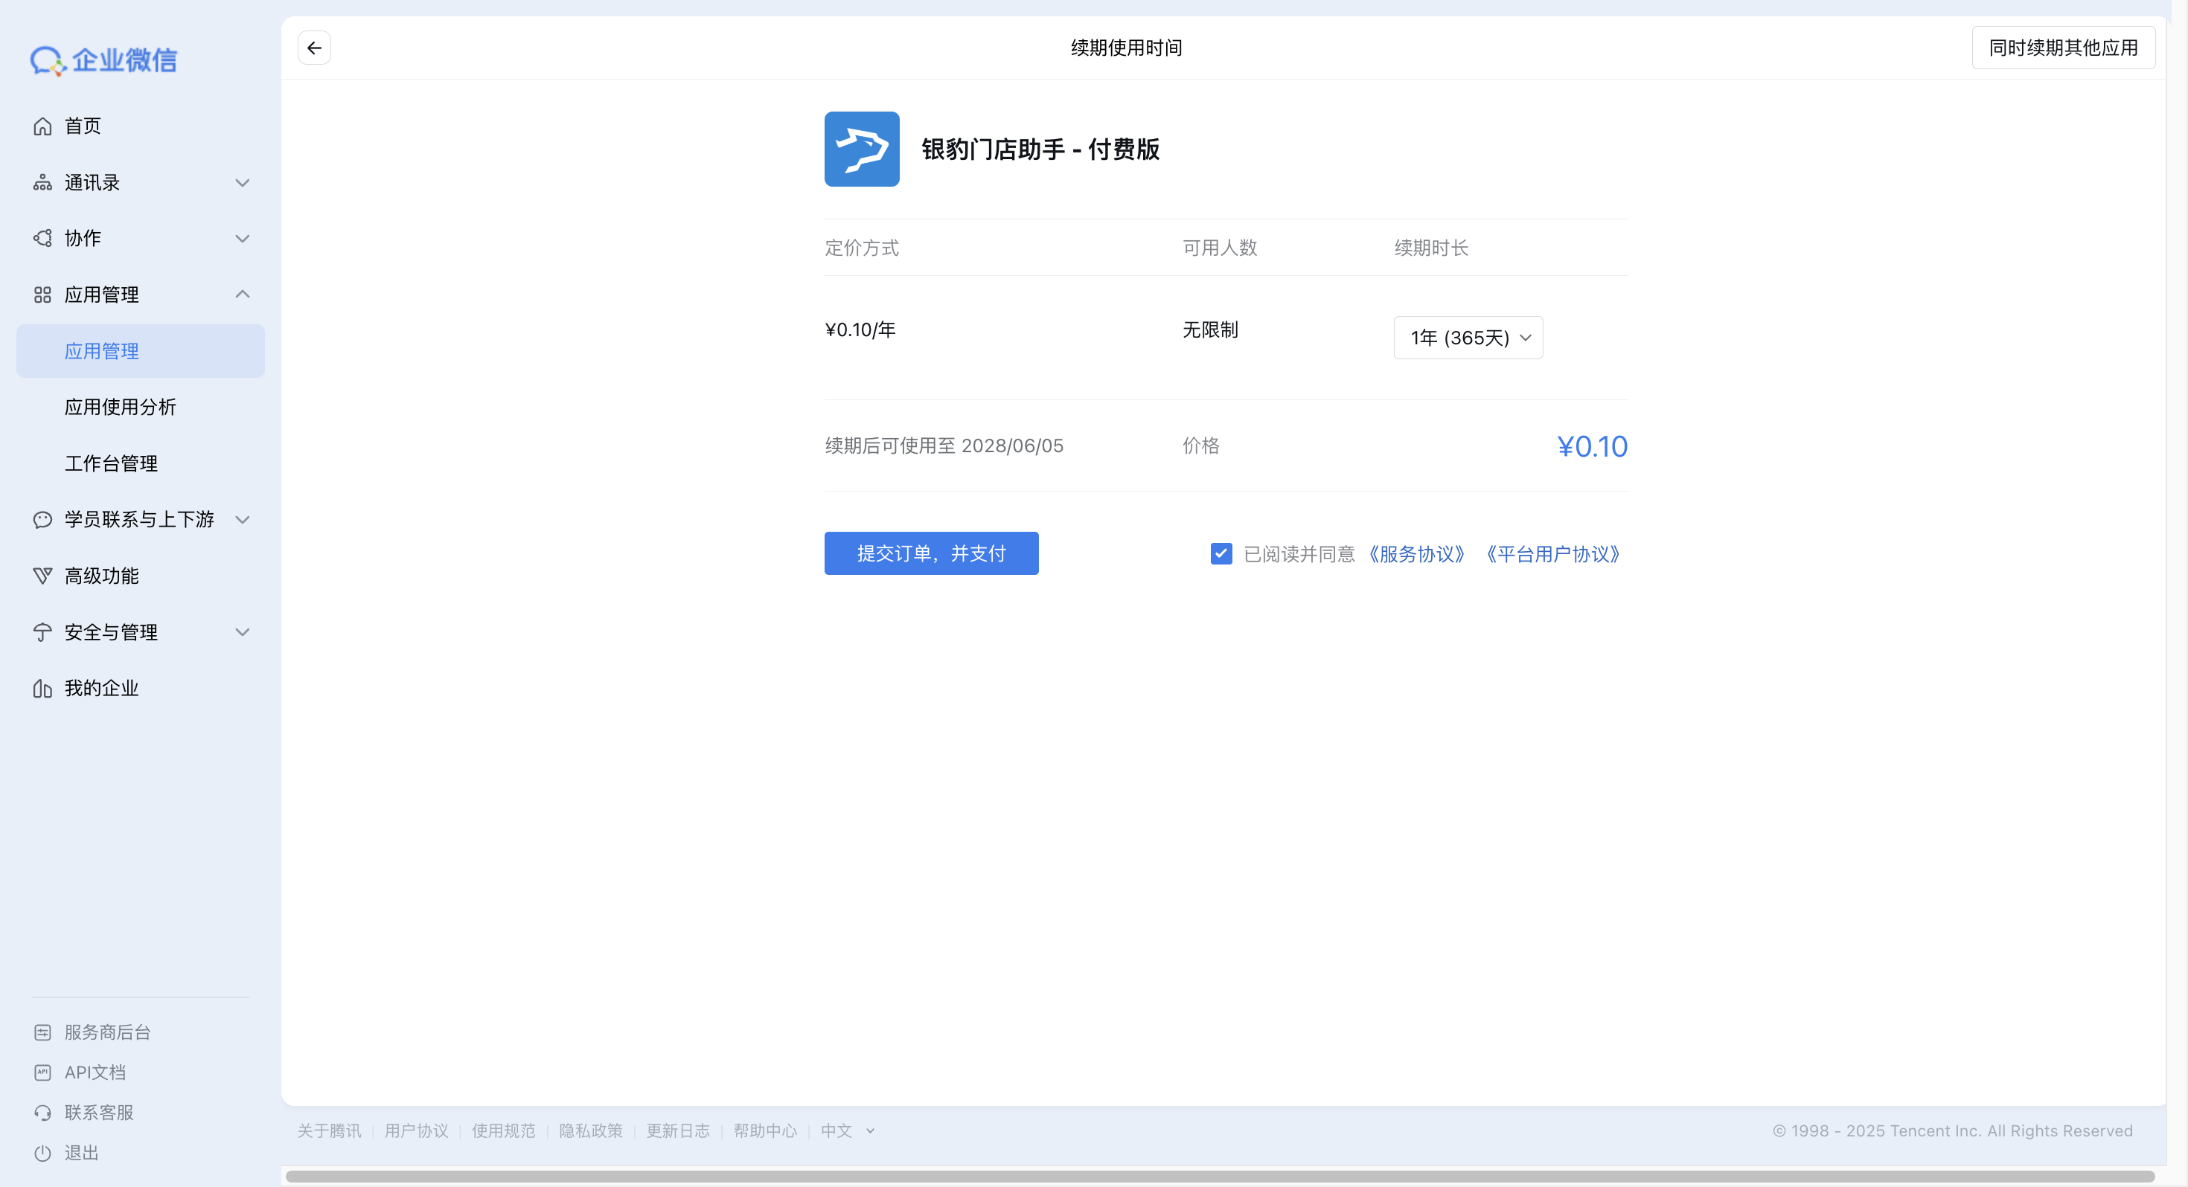This screenshot has width=2188, height=1187.
Task: Click the 联系客服 headset icon
Action: coord(42,1113)
